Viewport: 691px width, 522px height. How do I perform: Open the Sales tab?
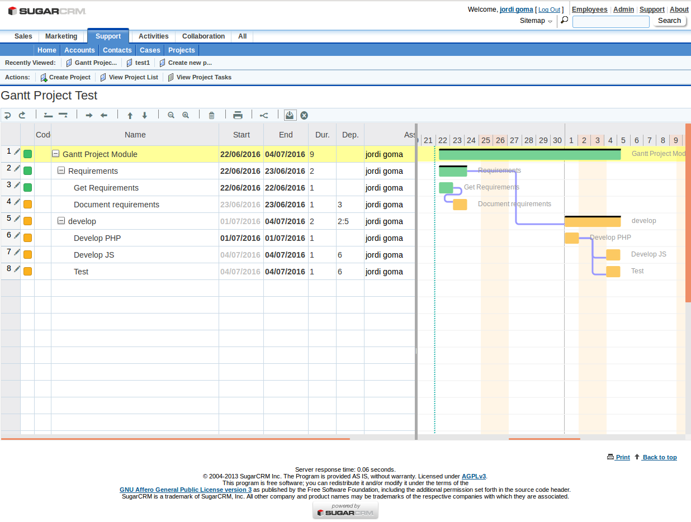pyautogui.click(x=23, y=36)
